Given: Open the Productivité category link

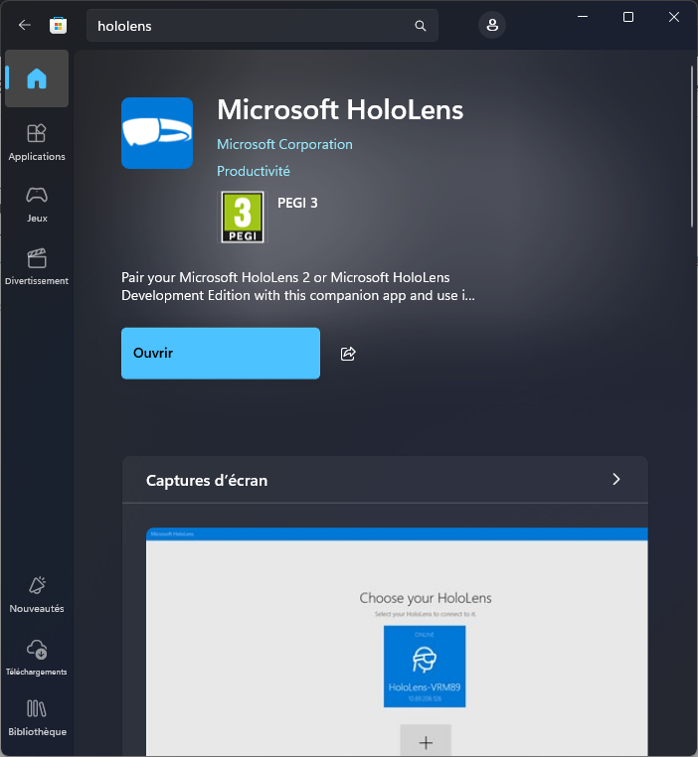Looking at the screenshot, I should coord(254,171).
